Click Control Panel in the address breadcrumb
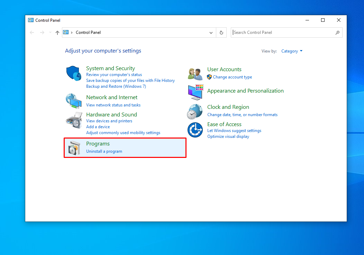The width and height of the screenshot is (364, 255). point(88,32)
